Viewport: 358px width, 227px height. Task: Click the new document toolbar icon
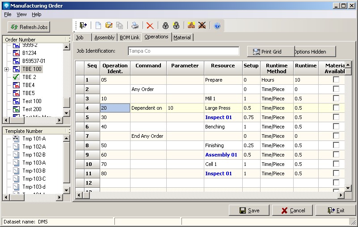(98, 26)
